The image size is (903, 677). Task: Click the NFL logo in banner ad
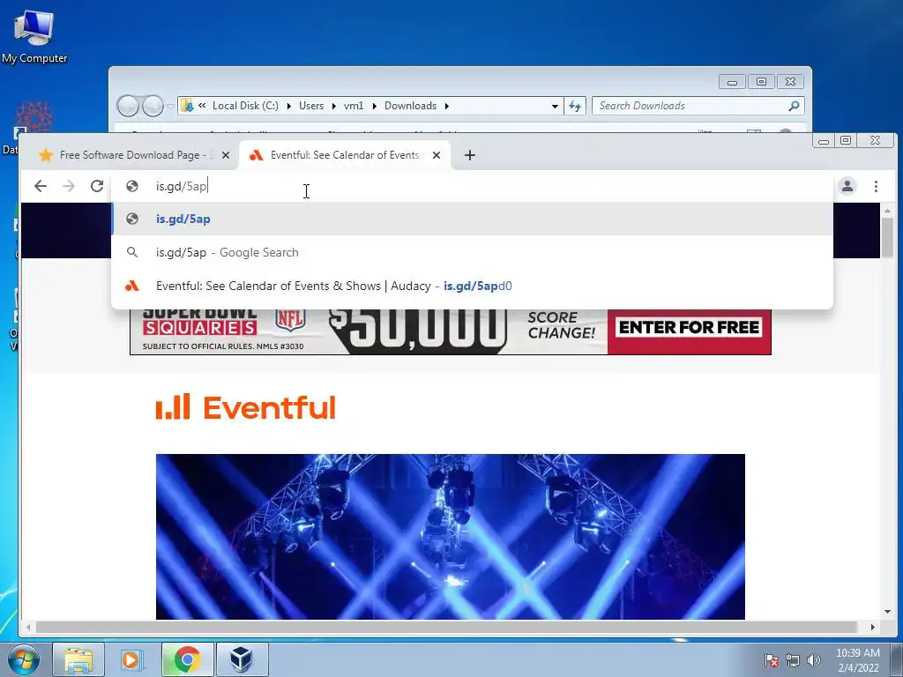(289, 320)
